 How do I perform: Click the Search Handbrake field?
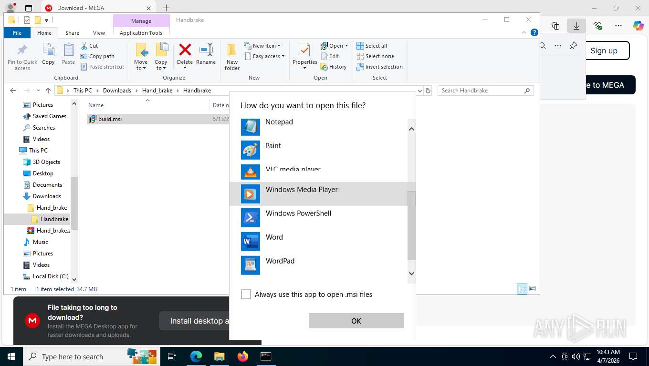(x=485, y=91)
